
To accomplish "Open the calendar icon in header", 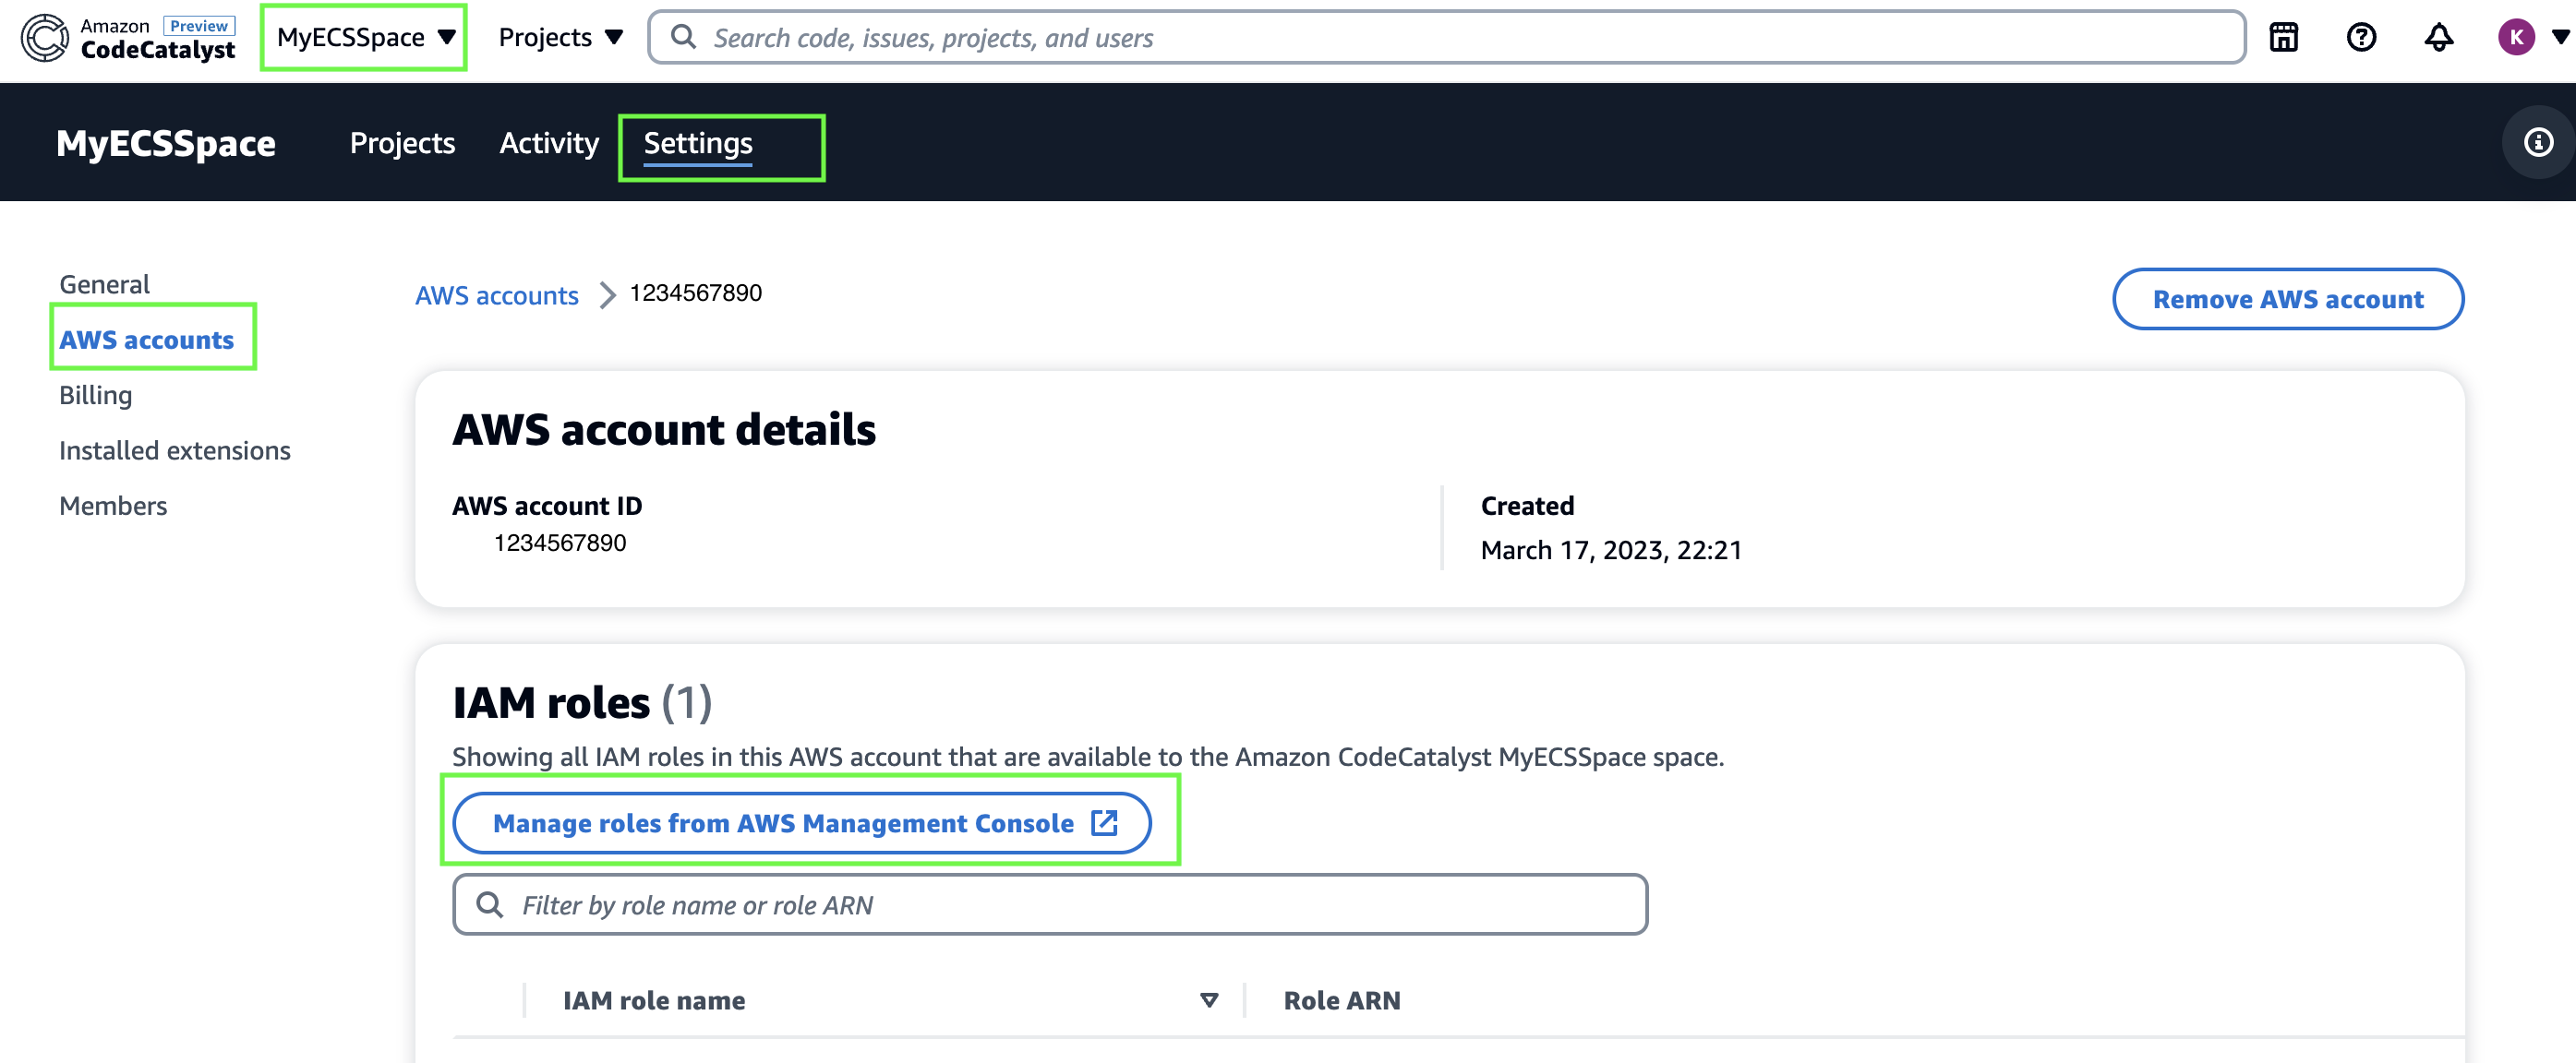I will pos(2284,38).
